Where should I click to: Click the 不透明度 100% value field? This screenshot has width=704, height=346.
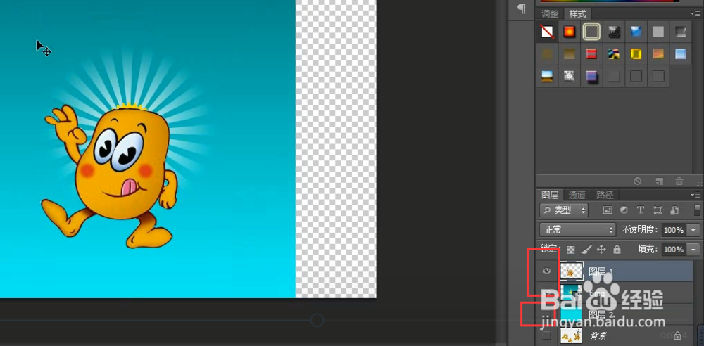(x=674, y=230)
